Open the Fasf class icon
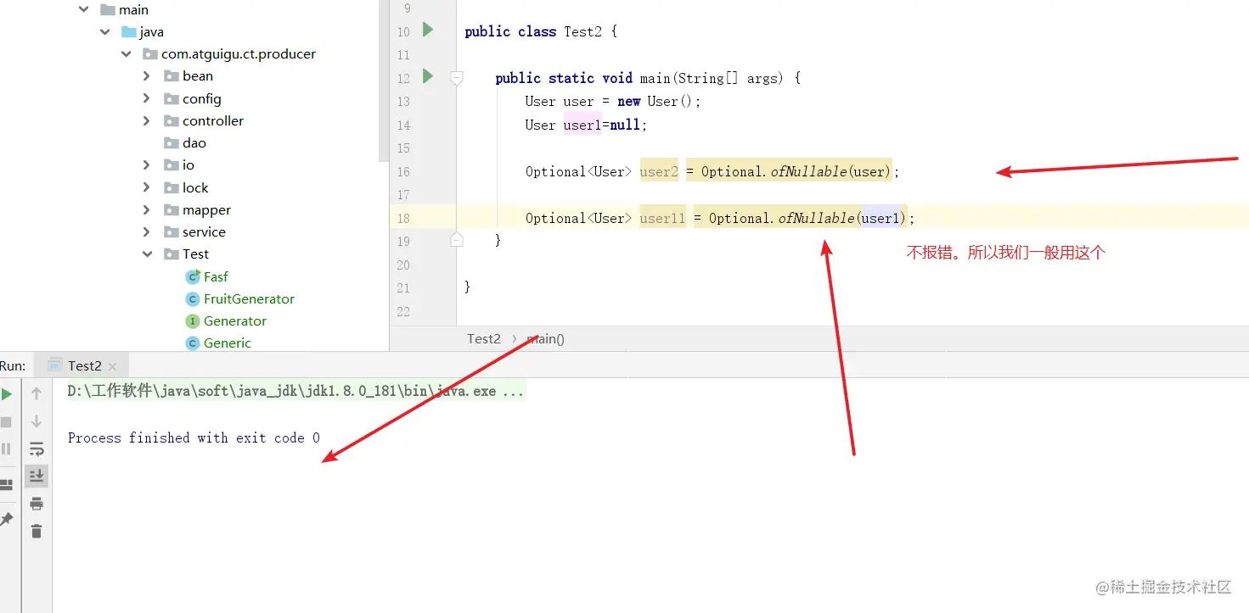 [193, 276]
